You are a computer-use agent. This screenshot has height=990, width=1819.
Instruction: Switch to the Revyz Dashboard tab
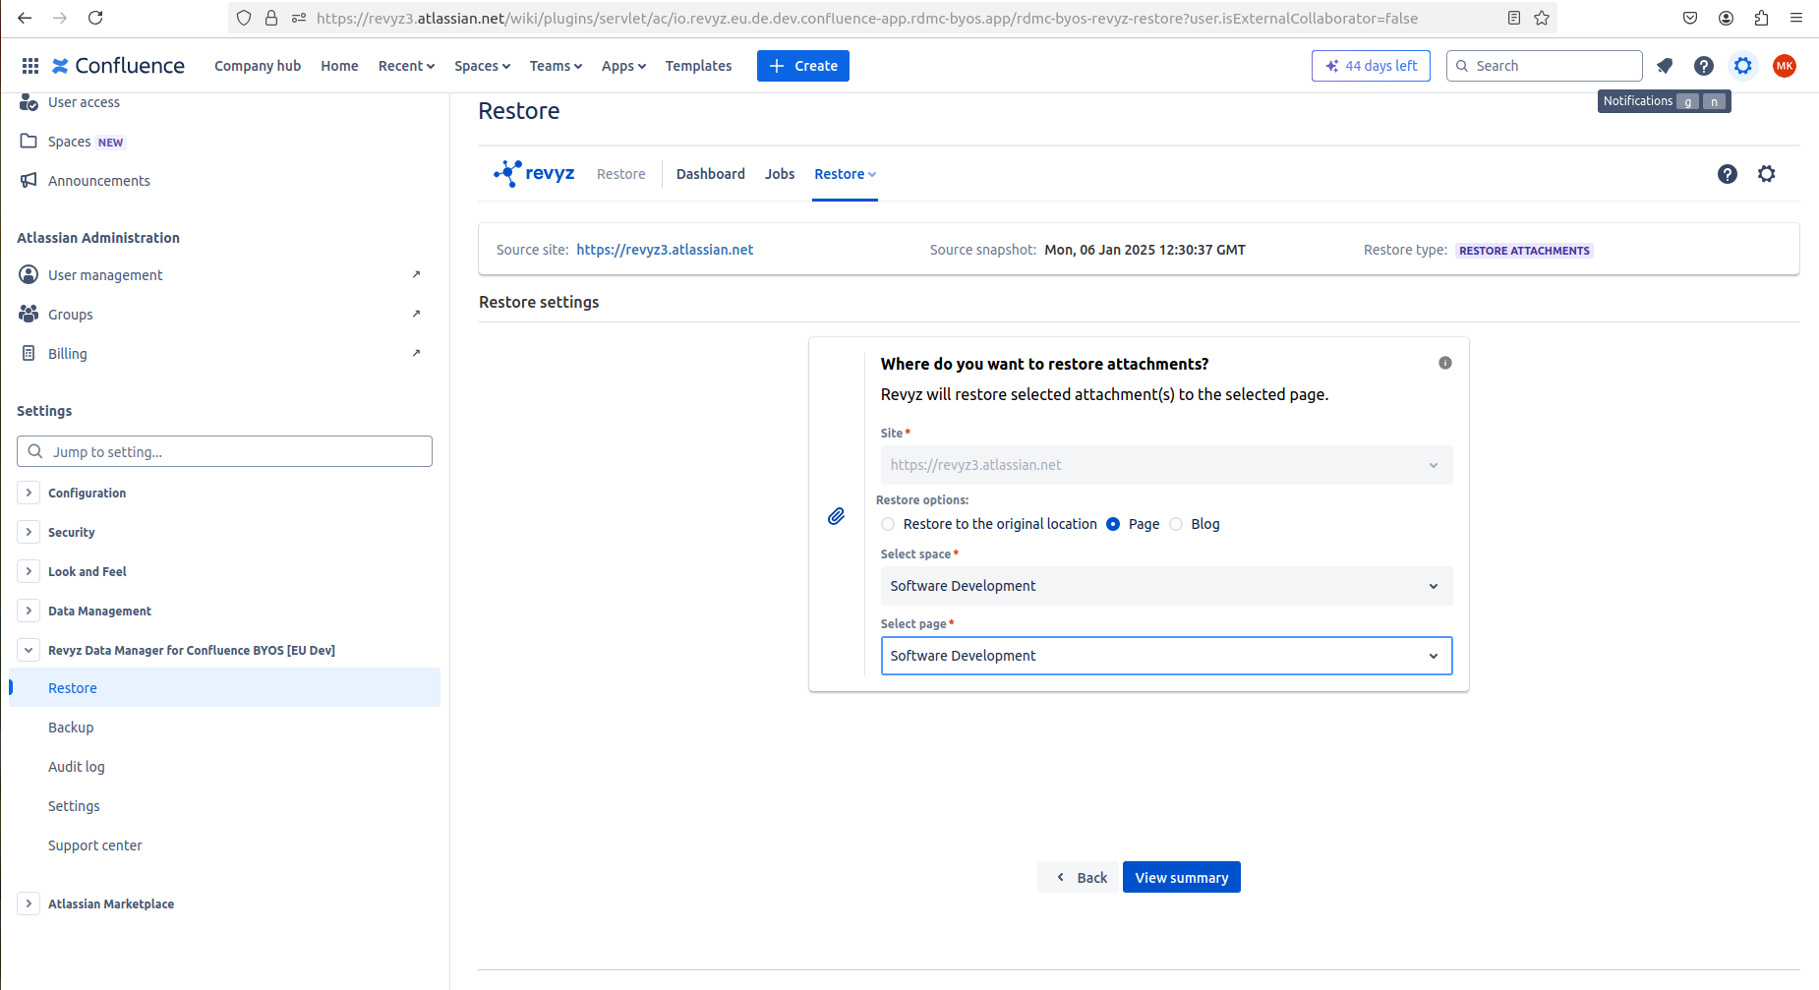(710, 174)
